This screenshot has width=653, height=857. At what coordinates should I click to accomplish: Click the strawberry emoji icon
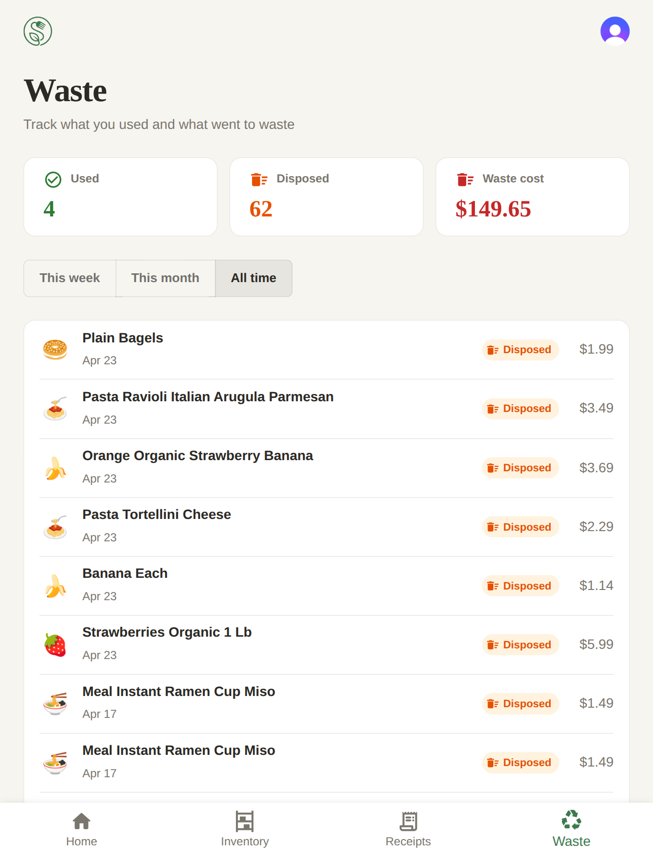tap(55, 645)
